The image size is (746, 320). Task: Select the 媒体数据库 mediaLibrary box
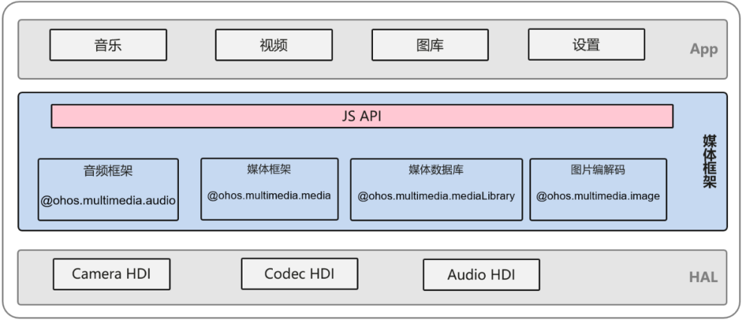[437, 190]
